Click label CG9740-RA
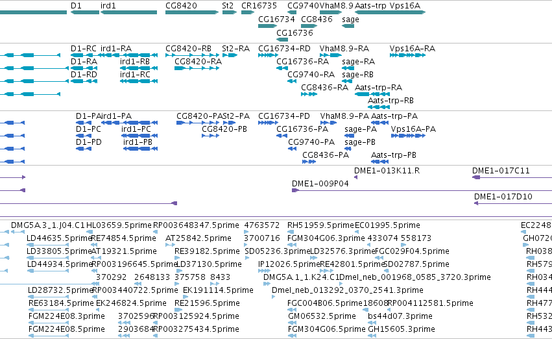This screenshot has height=339, width=552. [311, 75]
